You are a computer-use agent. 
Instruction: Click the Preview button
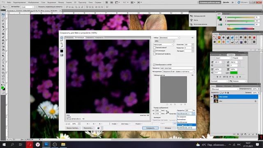click(x=88, y=128)
